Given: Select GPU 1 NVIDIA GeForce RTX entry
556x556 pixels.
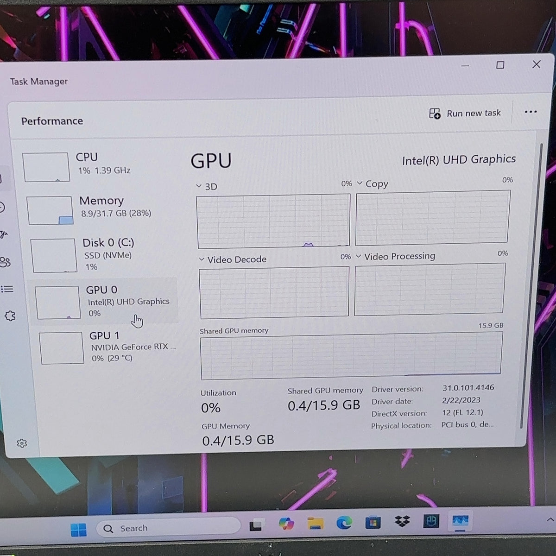Looking at the screenshot, I should pos(107,347).
